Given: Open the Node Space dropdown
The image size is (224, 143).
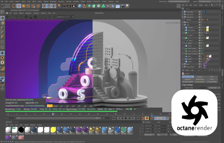Looking at the screenshot, I should coord(179,2).
